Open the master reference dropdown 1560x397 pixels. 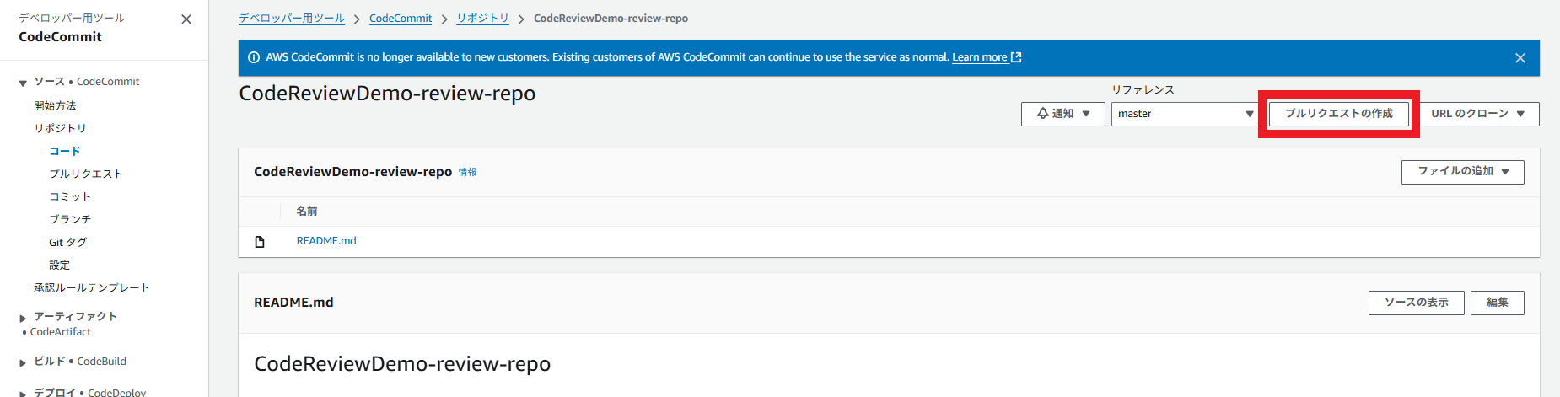(x=1185, y=114)
